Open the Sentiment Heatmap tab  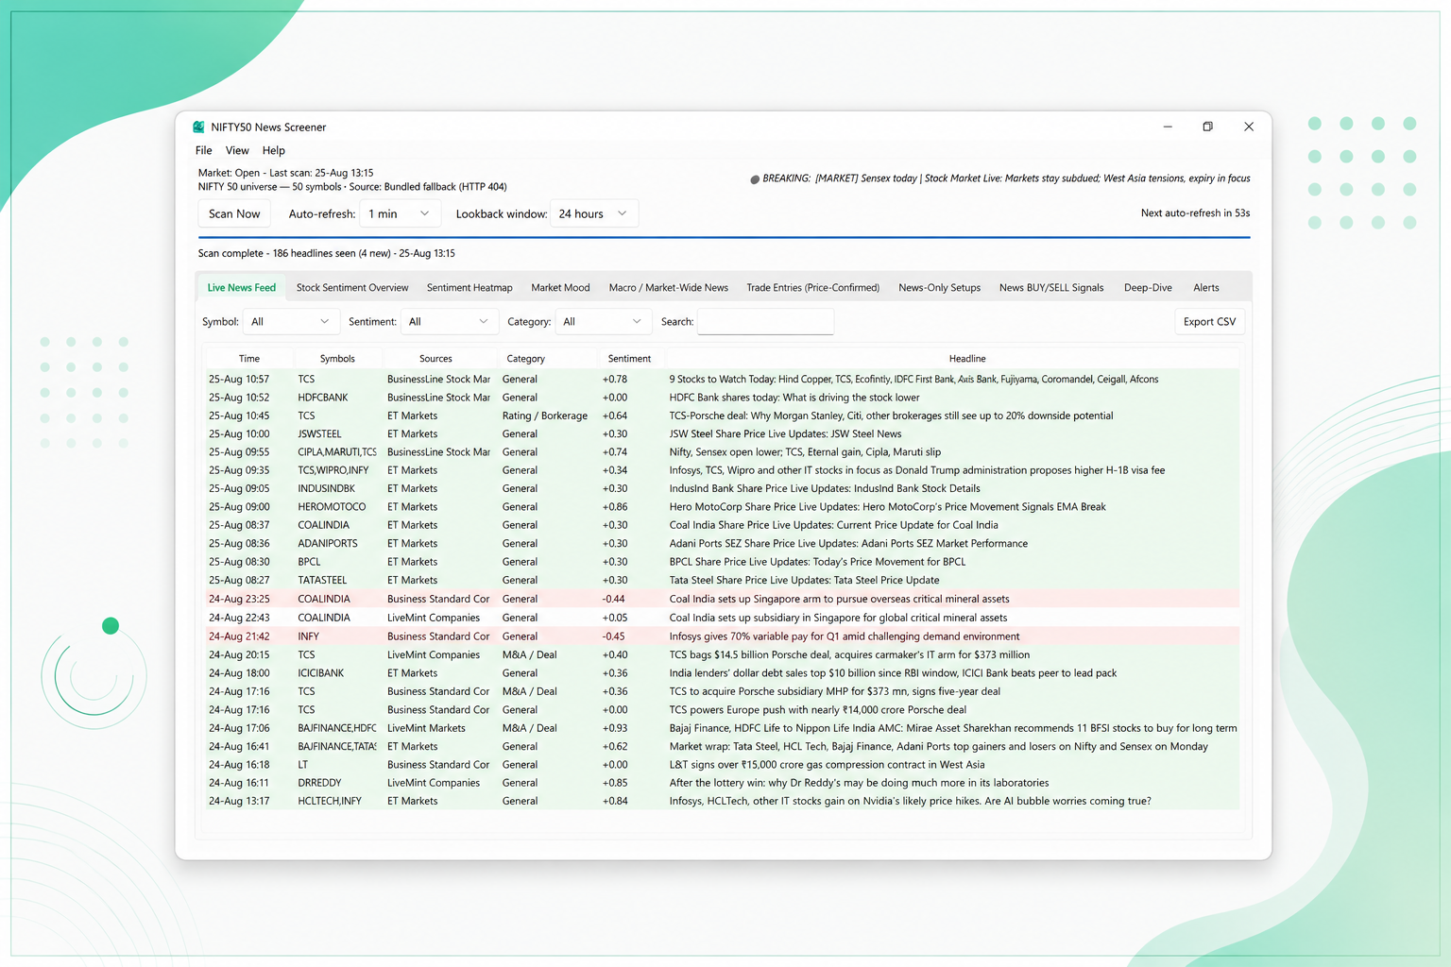[x=469, y=288]
